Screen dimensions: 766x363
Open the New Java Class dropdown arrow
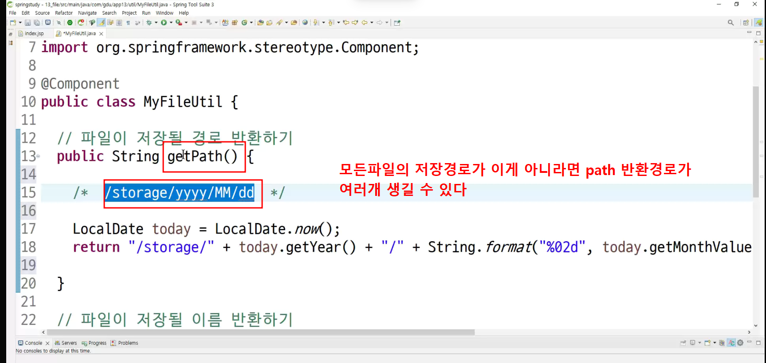point(251,23)
